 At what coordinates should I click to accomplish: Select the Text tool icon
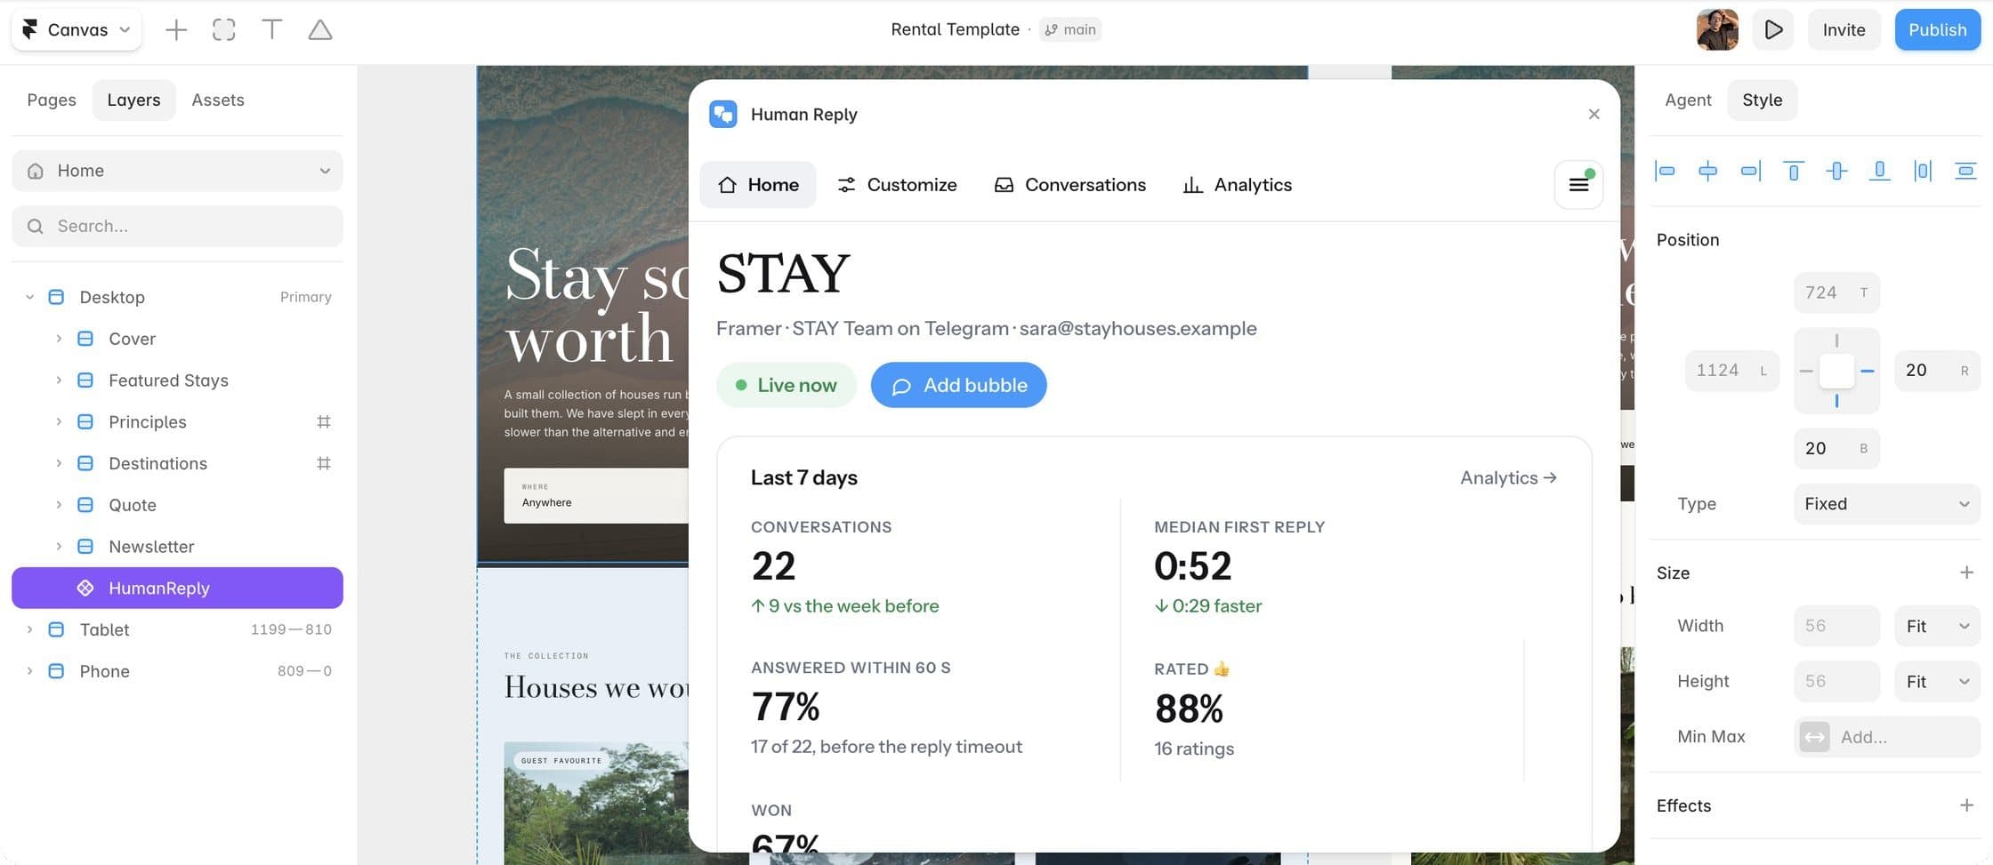pos(272,29)
